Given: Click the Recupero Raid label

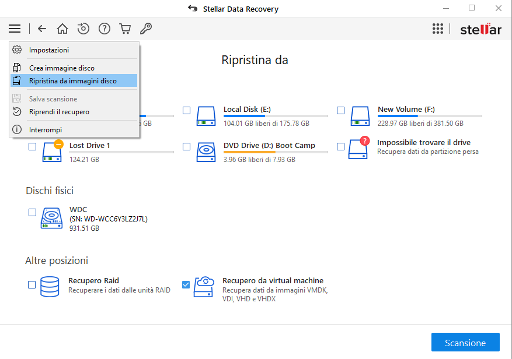Looking at the screenshot, I should click(94, 280).
